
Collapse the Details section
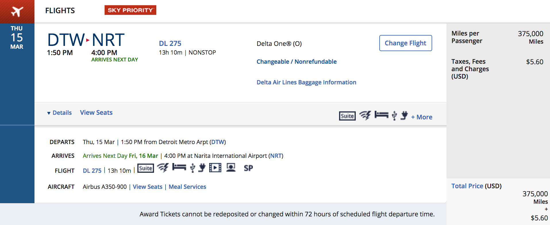click(59, 113)
